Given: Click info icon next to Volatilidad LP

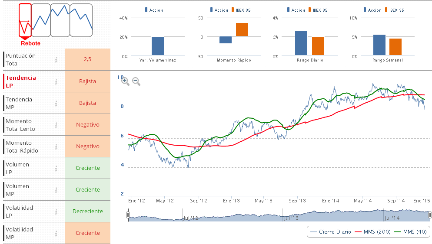Looking at the screenshot, I should coord(56,211).
